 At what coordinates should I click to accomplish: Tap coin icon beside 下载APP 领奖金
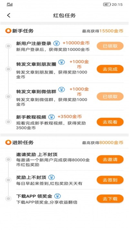pyautogui.click(x=57, y=196)
